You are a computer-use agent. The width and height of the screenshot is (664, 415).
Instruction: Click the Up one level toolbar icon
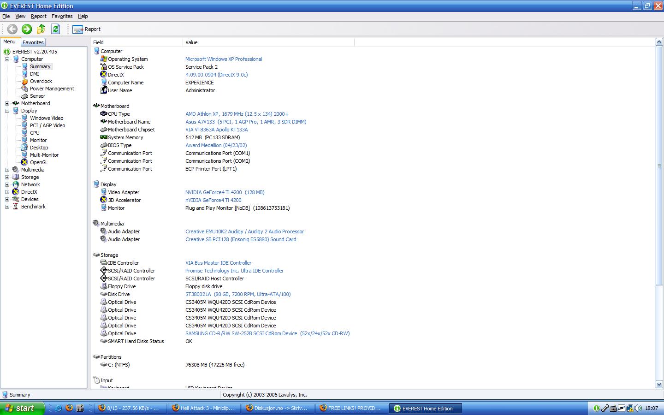click(x=41, y=29)
